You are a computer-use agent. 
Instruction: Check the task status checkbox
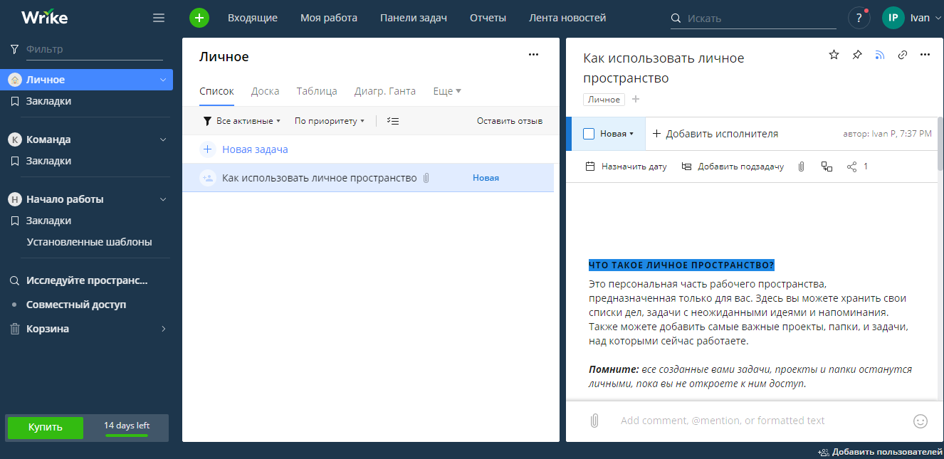tap(589, 134)
